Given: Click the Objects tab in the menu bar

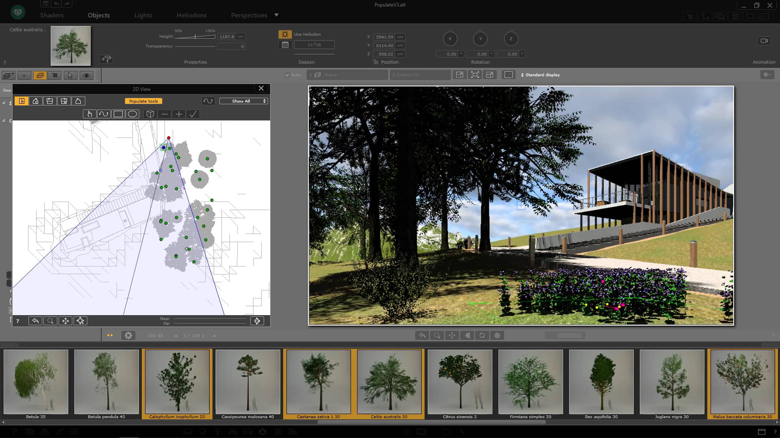Looking at the screenshot, I should (99, 15).
